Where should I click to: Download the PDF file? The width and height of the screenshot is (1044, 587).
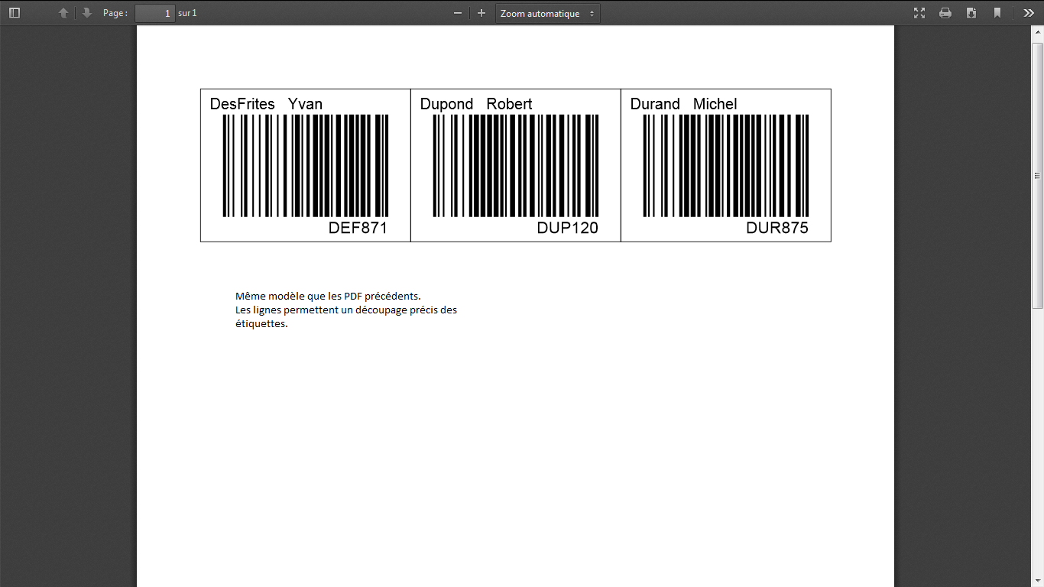tap(971, 13)
